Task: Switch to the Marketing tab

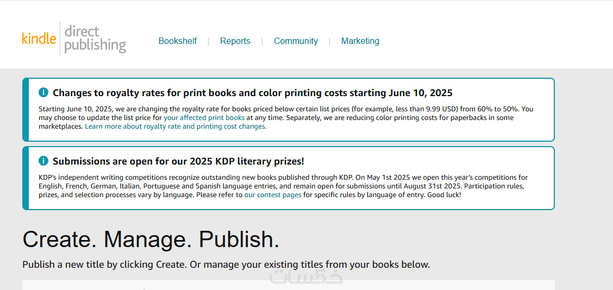Action: 360,41
